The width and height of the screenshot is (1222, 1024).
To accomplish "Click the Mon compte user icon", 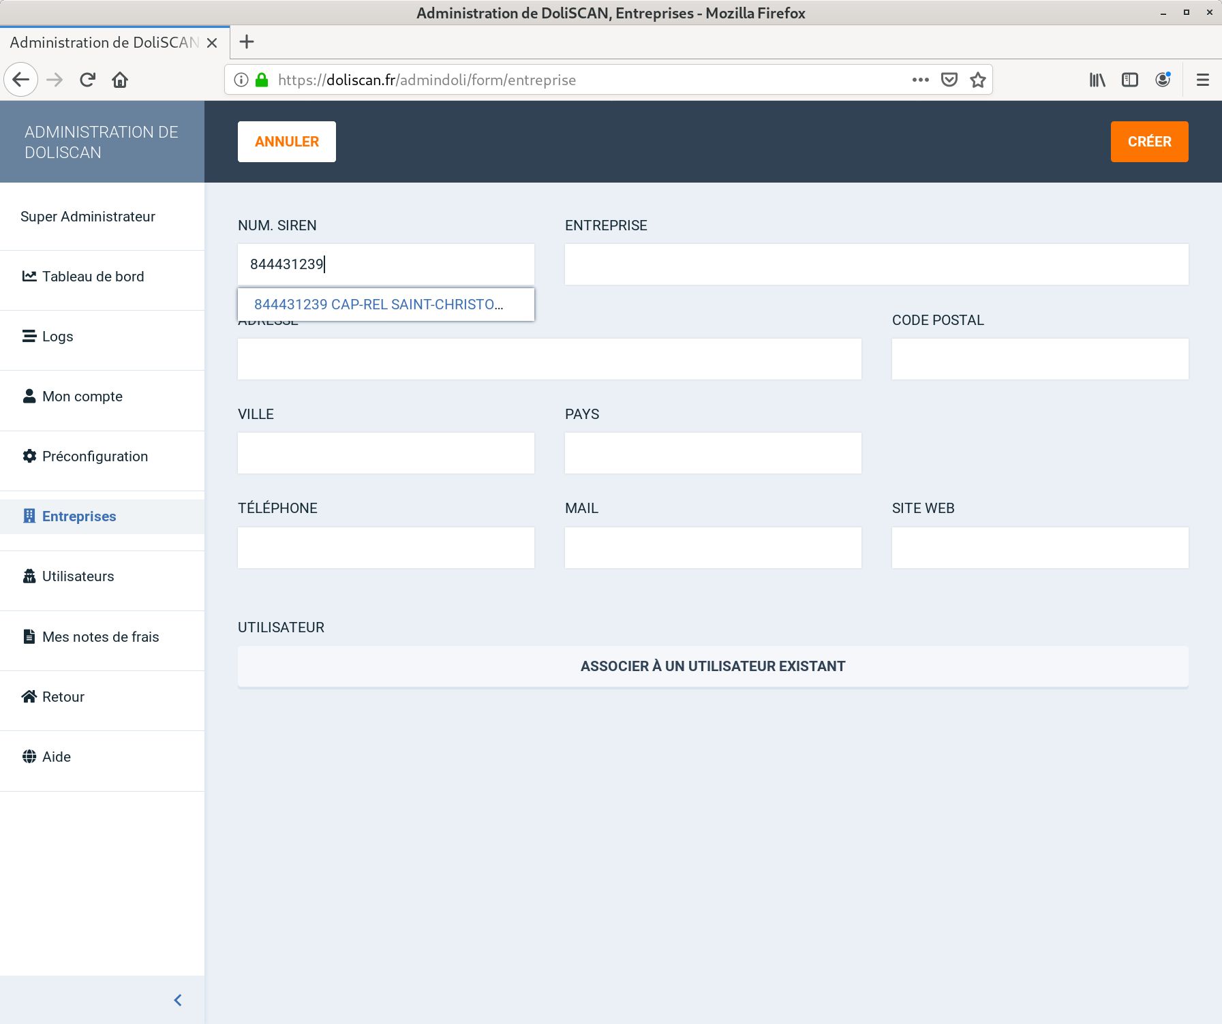I will click(29, 396).
